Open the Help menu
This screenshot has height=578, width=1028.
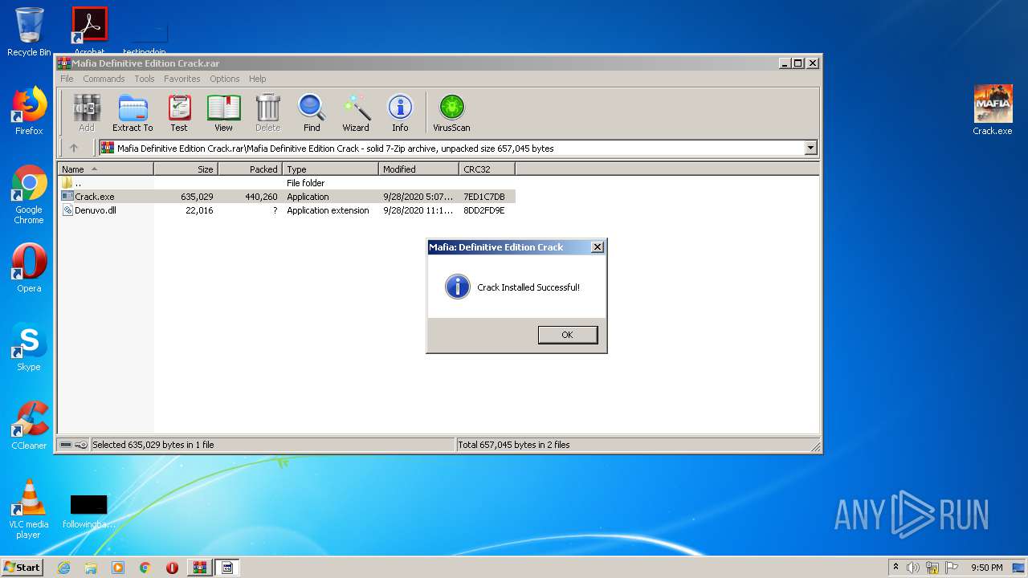click(x=257, y=79)
